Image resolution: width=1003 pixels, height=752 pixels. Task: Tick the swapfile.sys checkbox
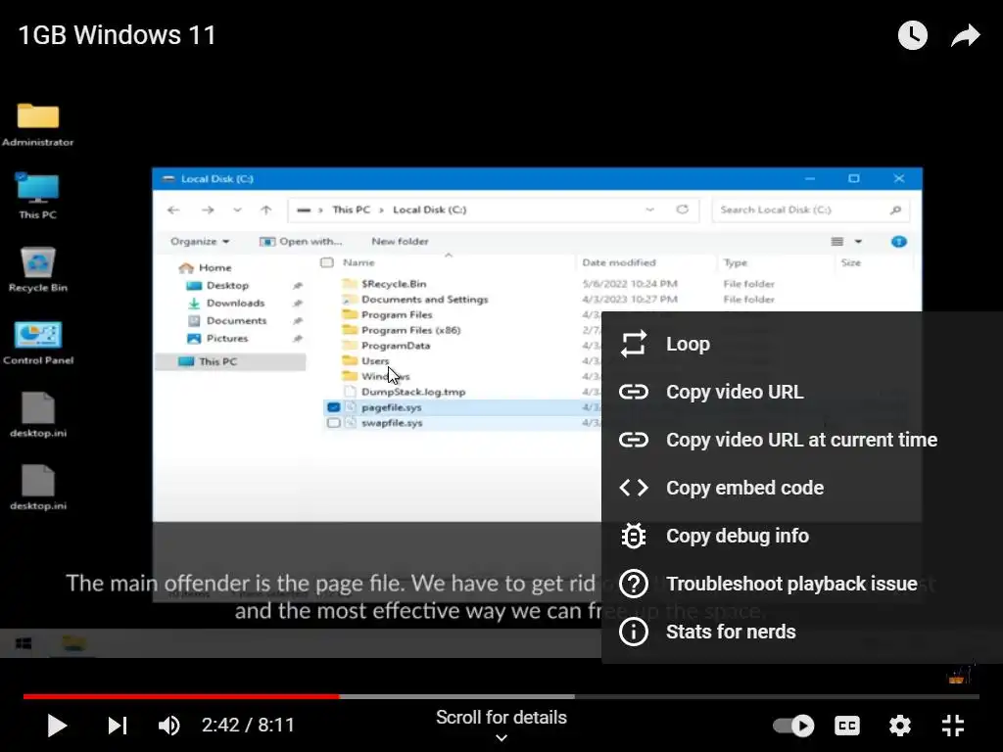[x=334, y=423]
